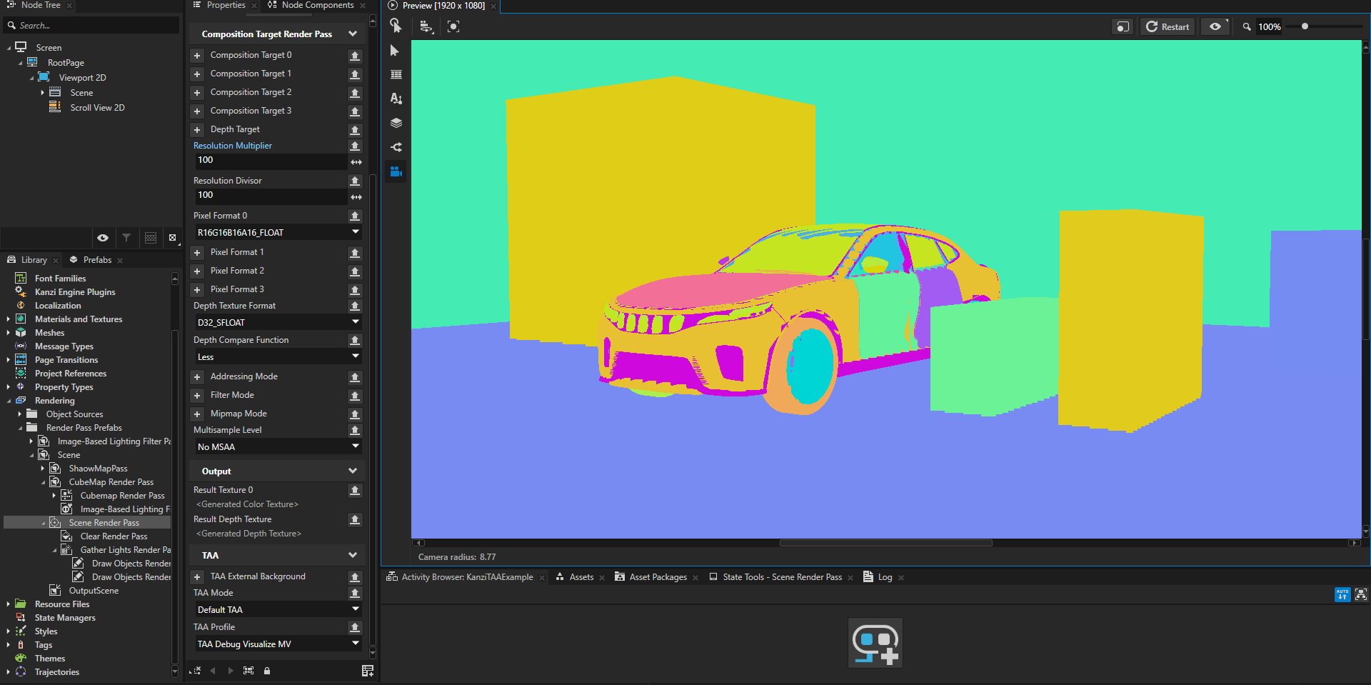Open the layers tool in Preview sidebar

pos(396,123)
